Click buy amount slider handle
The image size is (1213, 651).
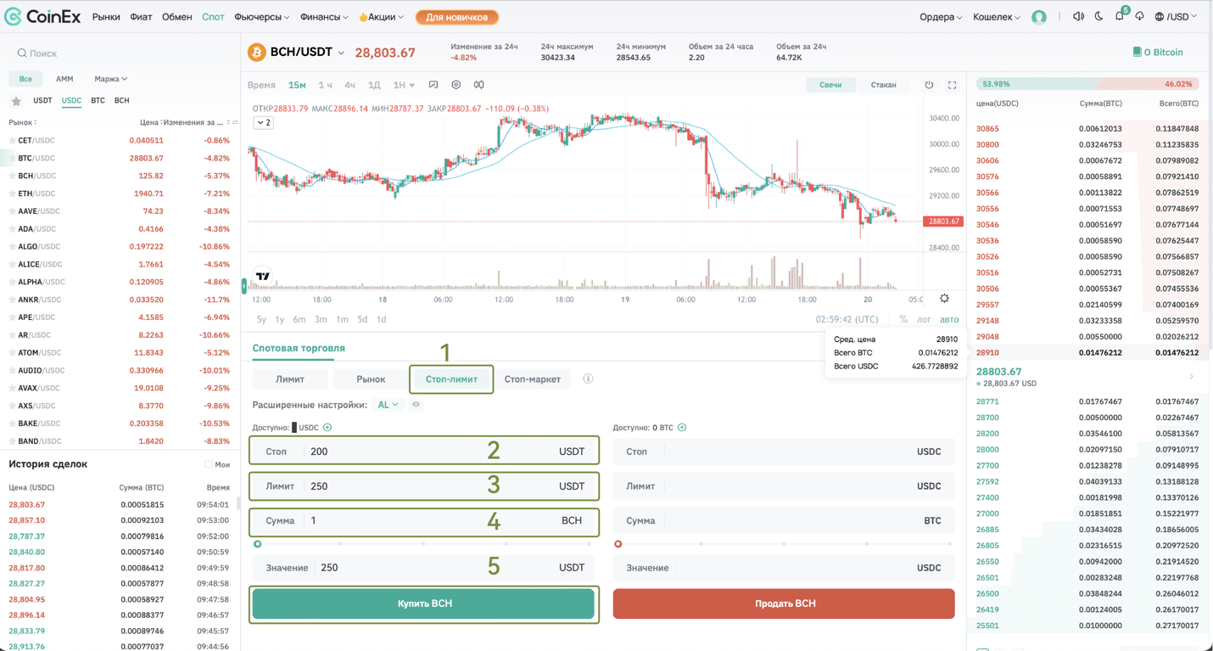pos(258,544)
